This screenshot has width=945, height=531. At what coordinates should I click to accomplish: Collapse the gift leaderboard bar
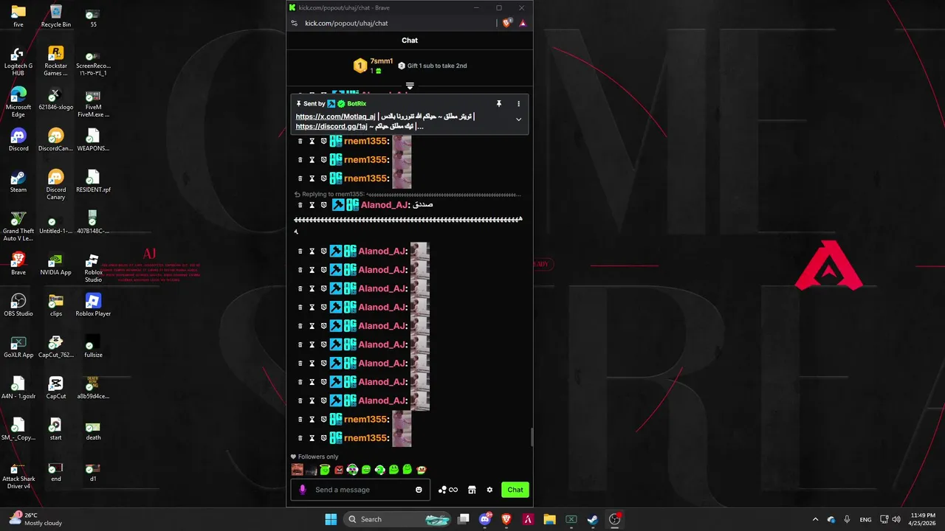[x=410, y=86]
